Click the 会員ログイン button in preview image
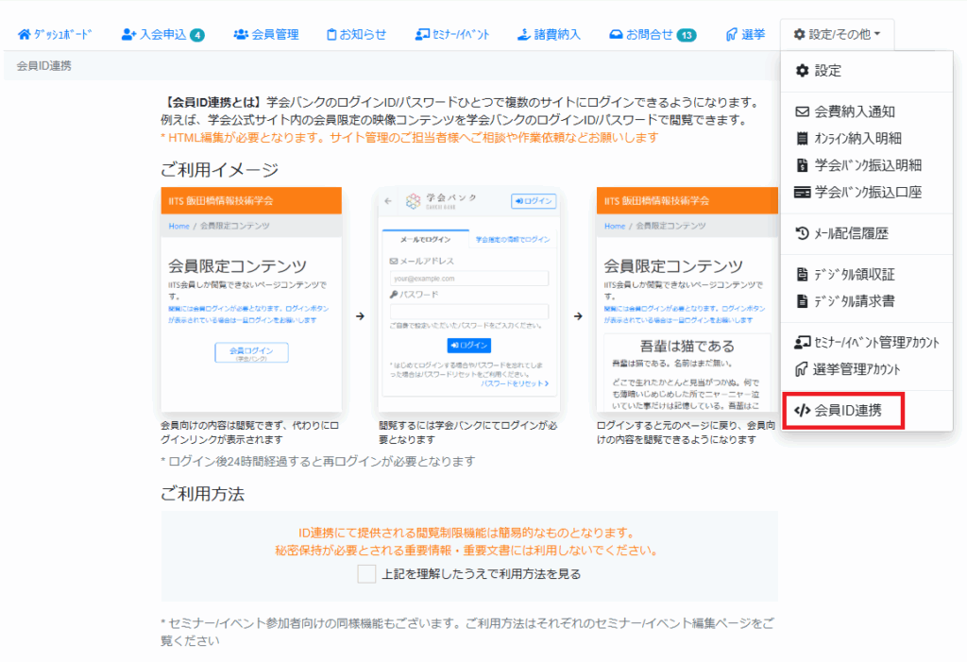Screen dimensions: 967x662 [251, 353]
